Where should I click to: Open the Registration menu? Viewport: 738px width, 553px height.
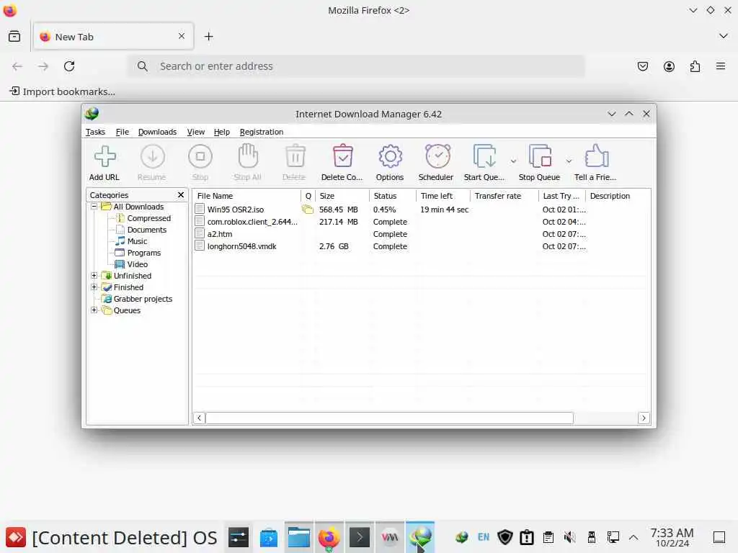coord(261,132)
